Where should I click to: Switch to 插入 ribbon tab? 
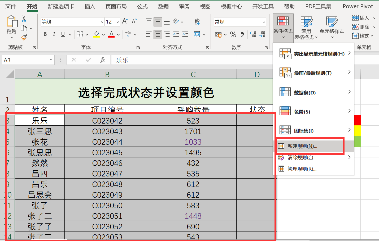90,6
